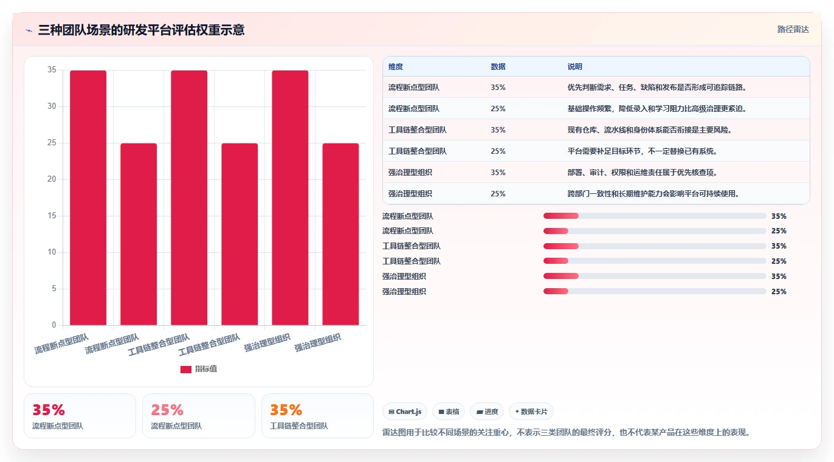Toggle the 指标值 legend swatch in the chart
Image resolution: width=834 pixels, height=462 pixels.
(x=186, y=370)
